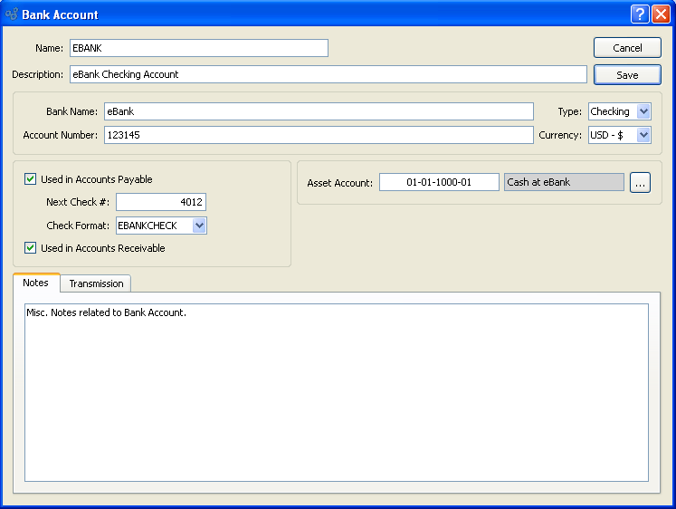Image resolution: width=676 pixels, height=509 pixels.
Task: Click the Description input field
Action: 328,74
